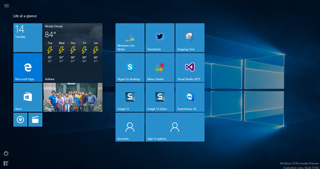Viewport: 320px width, 169px height.
Task: Click the Power button icon
Action: (x=6, y=153)
